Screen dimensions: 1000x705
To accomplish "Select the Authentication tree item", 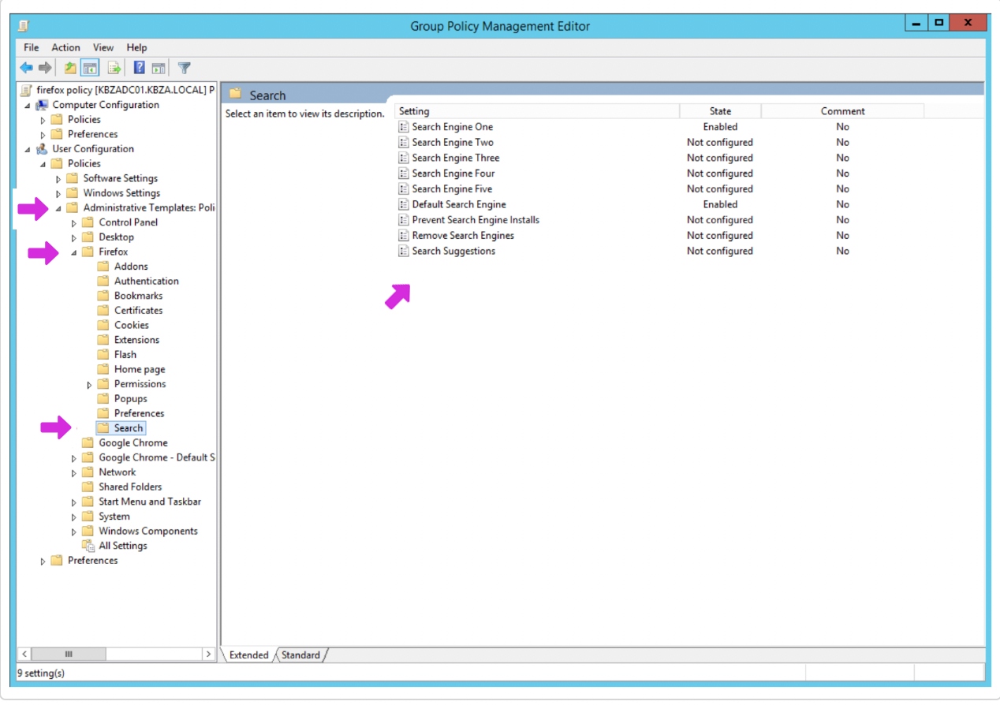I will pyautogui.click(x=147, y=281).
